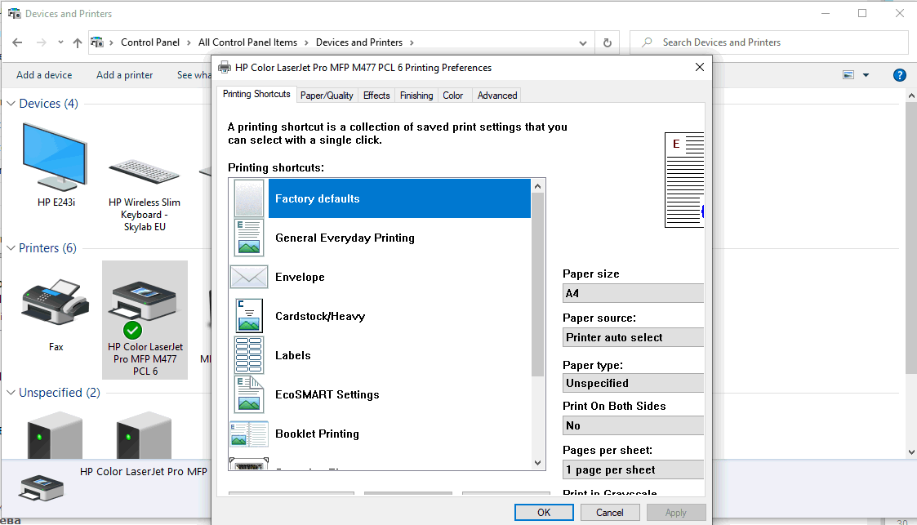The image size is (917, 525).
Task: Click the Add a printer command
Action: point(124,74)
